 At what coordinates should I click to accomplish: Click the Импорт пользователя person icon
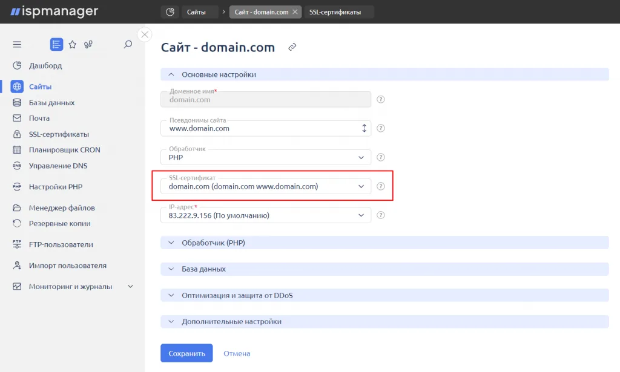coord(17,266)
